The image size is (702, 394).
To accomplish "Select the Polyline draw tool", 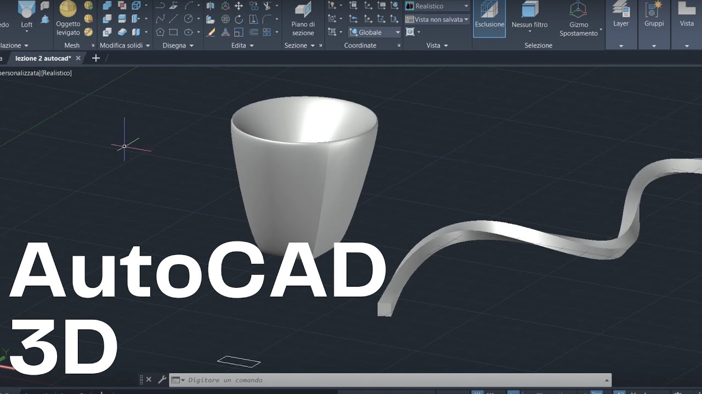I will point(160,5).
